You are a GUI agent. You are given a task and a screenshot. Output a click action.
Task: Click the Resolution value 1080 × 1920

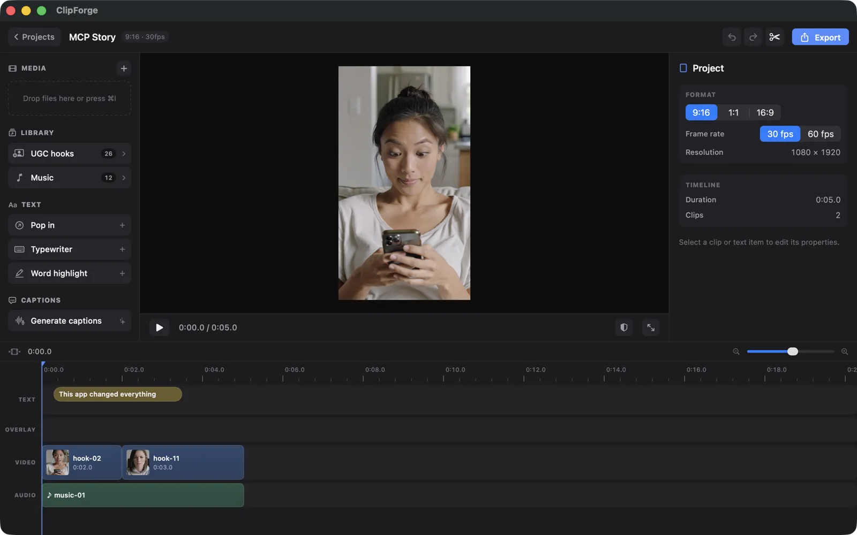pyautogui.click(x=816, y=152)
